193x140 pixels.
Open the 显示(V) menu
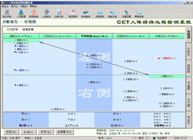[14, 6]
